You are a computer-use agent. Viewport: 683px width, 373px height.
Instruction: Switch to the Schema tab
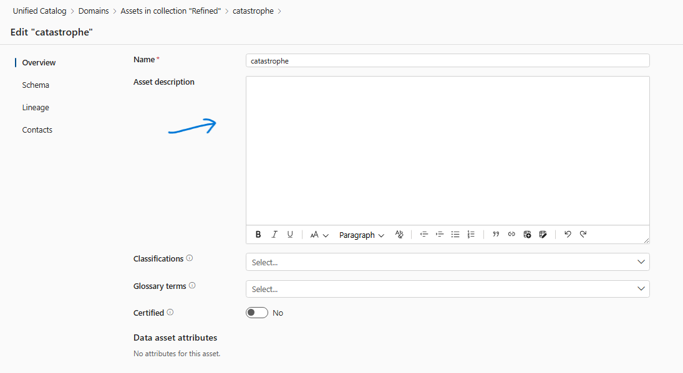pyautogui.click(x=36, y=85)
